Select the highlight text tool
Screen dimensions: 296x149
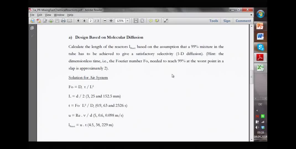click(x=157, y=21)
